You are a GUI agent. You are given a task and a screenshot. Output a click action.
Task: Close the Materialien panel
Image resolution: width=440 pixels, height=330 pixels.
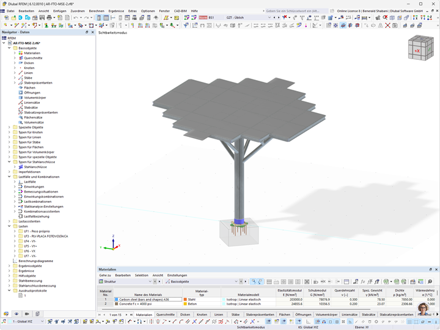pyautogui.click(x=436, y=269)
